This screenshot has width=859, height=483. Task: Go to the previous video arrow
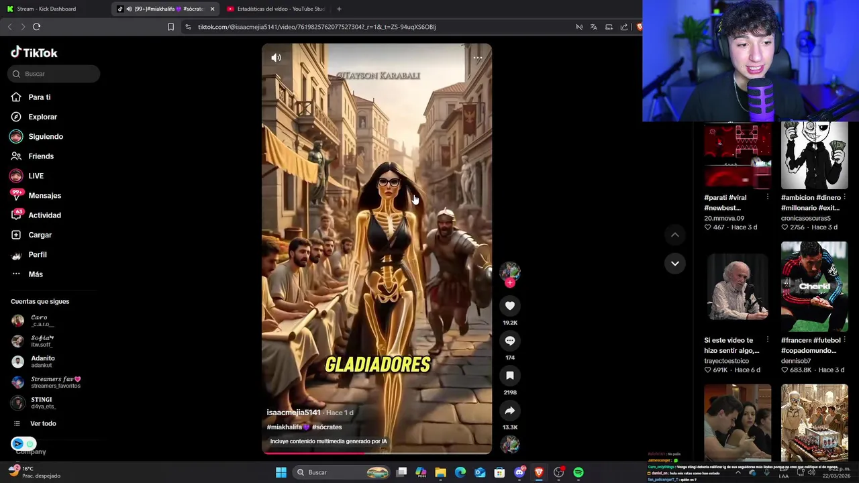(674, 235)
